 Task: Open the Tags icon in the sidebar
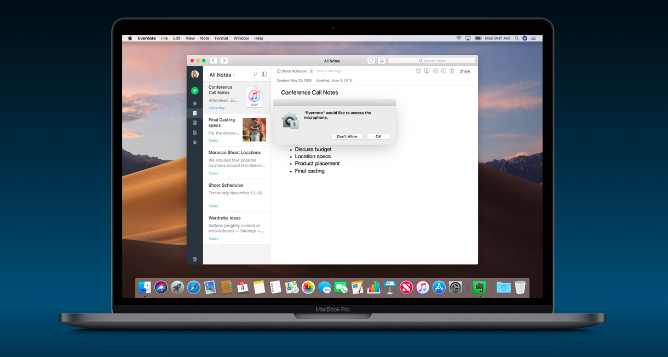click(194, 133)
